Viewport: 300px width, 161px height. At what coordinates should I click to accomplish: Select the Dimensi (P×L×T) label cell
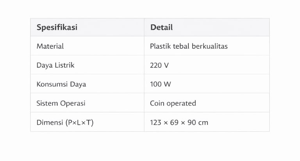pyautogui.click(x=65, y=122)
